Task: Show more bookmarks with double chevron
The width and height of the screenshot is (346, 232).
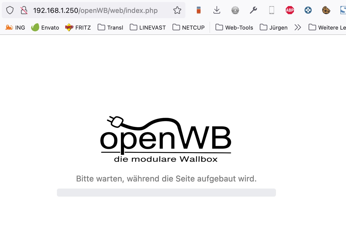Action: 298,27
